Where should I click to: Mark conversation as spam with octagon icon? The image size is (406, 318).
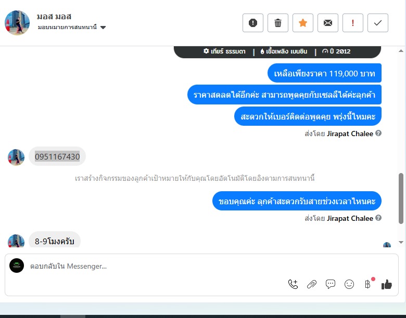coord(253,23)
